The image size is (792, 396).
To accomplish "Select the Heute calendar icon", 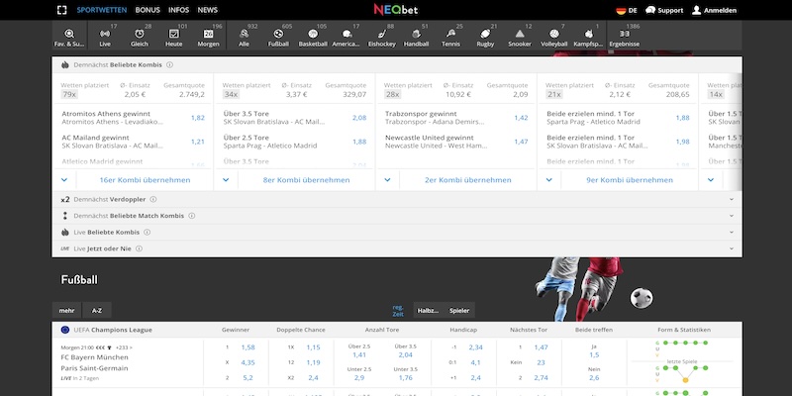I will tap(174, 34).
